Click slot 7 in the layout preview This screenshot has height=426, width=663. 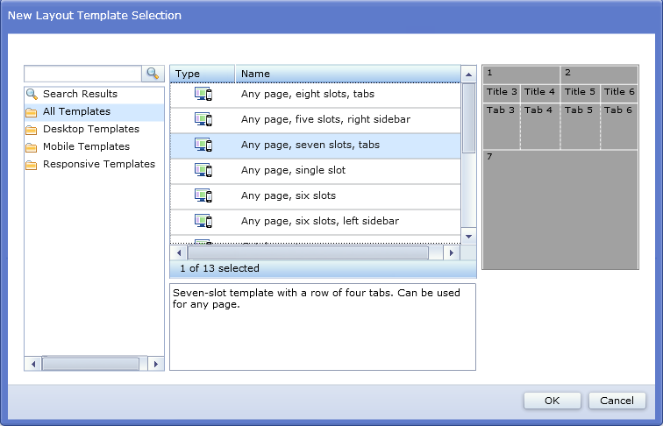560,209
